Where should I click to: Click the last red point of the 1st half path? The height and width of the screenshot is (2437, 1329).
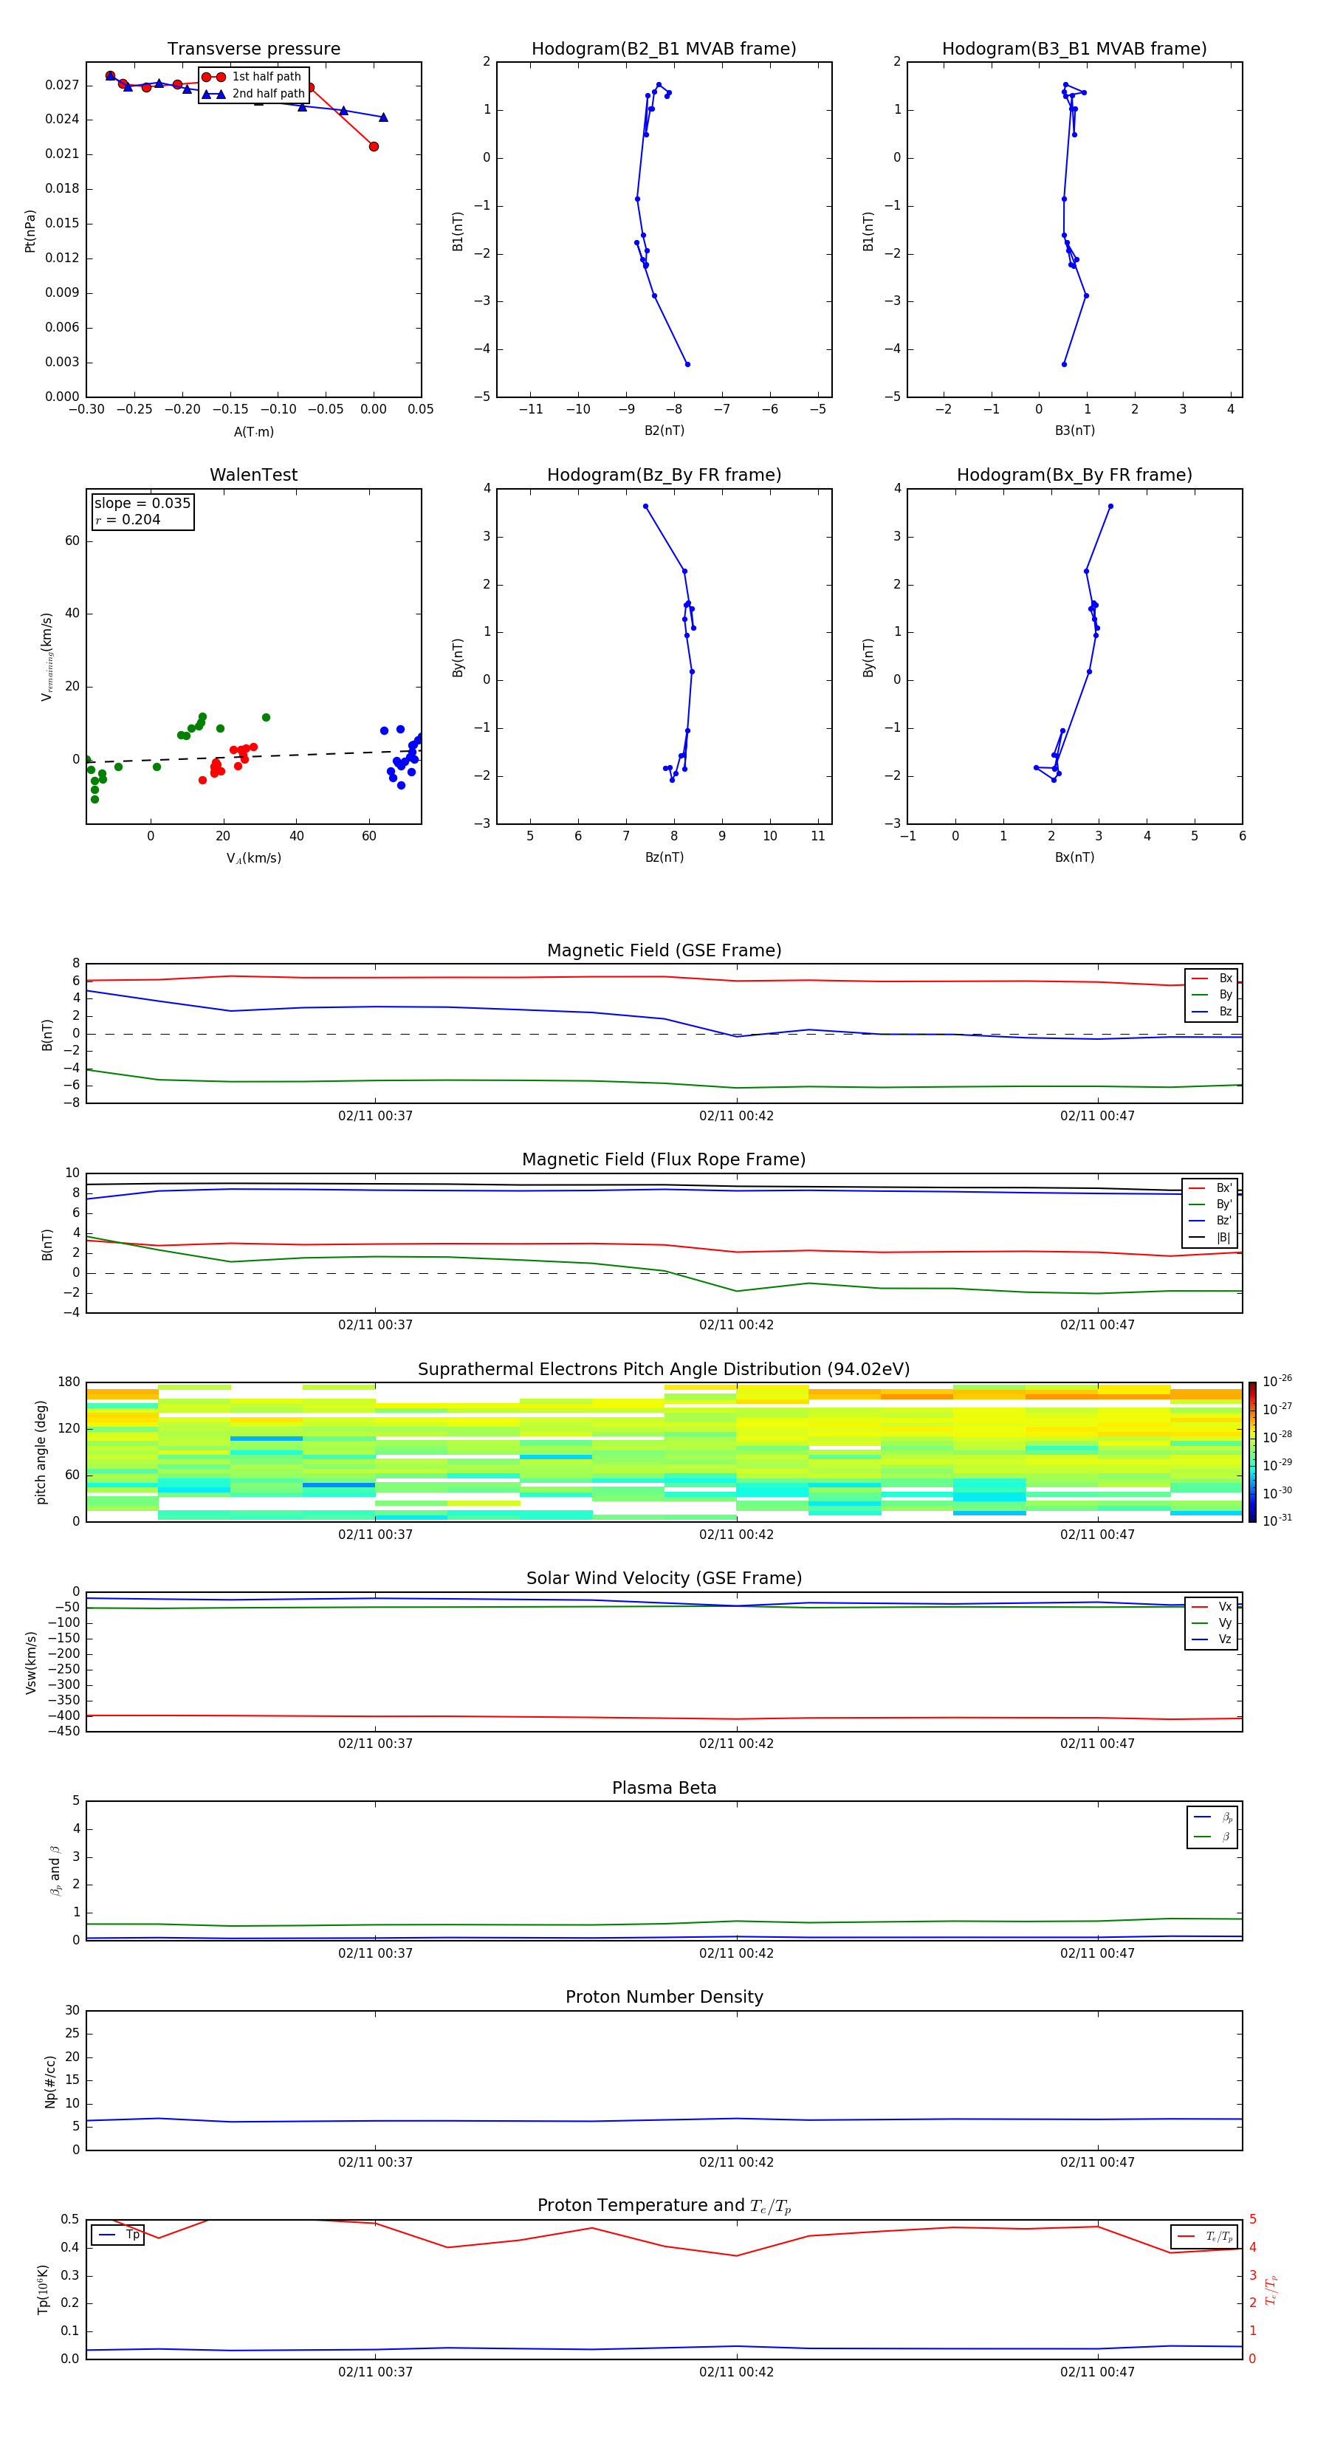pyautogui.click(x=374, y=147)
